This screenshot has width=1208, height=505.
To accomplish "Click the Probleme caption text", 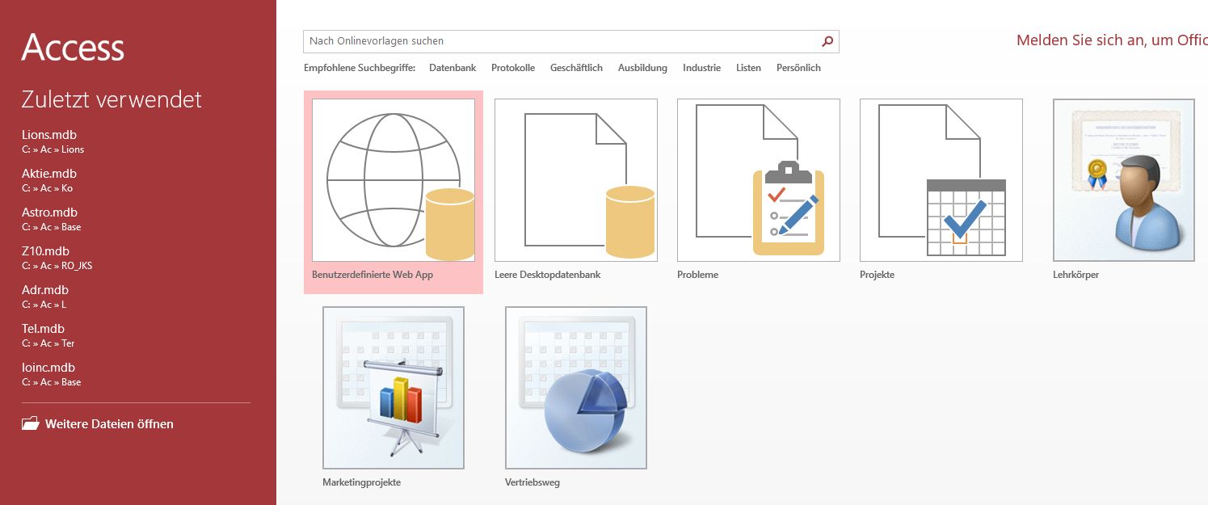I will [697, 275].
